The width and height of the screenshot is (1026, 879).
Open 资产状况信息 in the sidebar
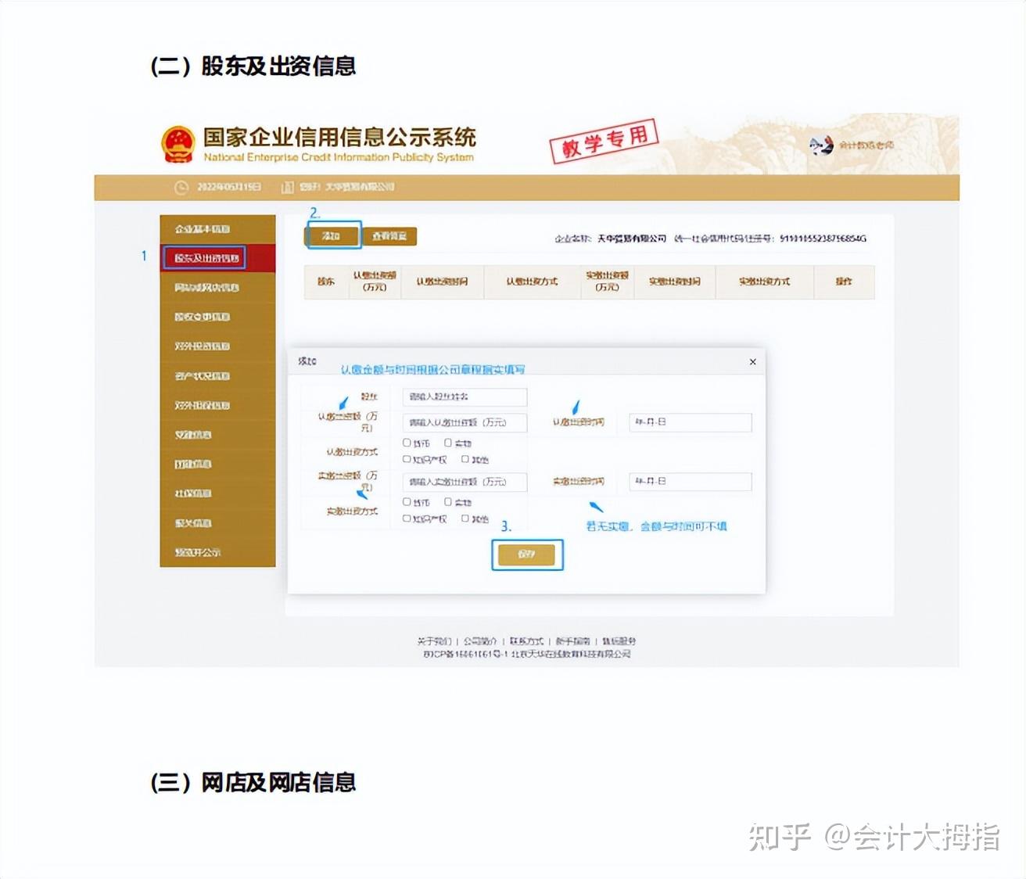coord(217,376)
